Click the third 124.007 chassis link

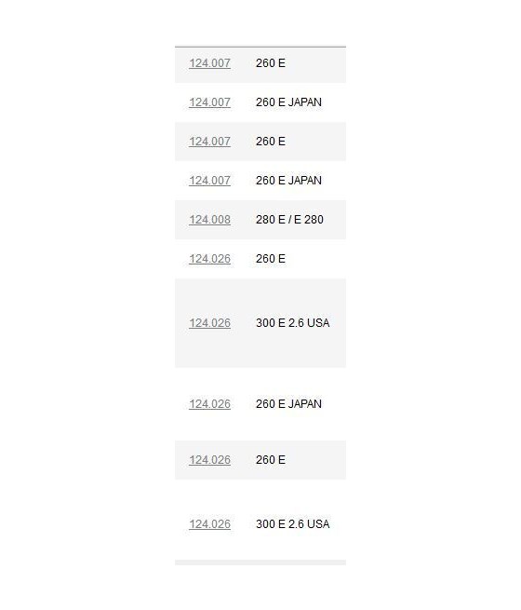(x=210, y=142)
